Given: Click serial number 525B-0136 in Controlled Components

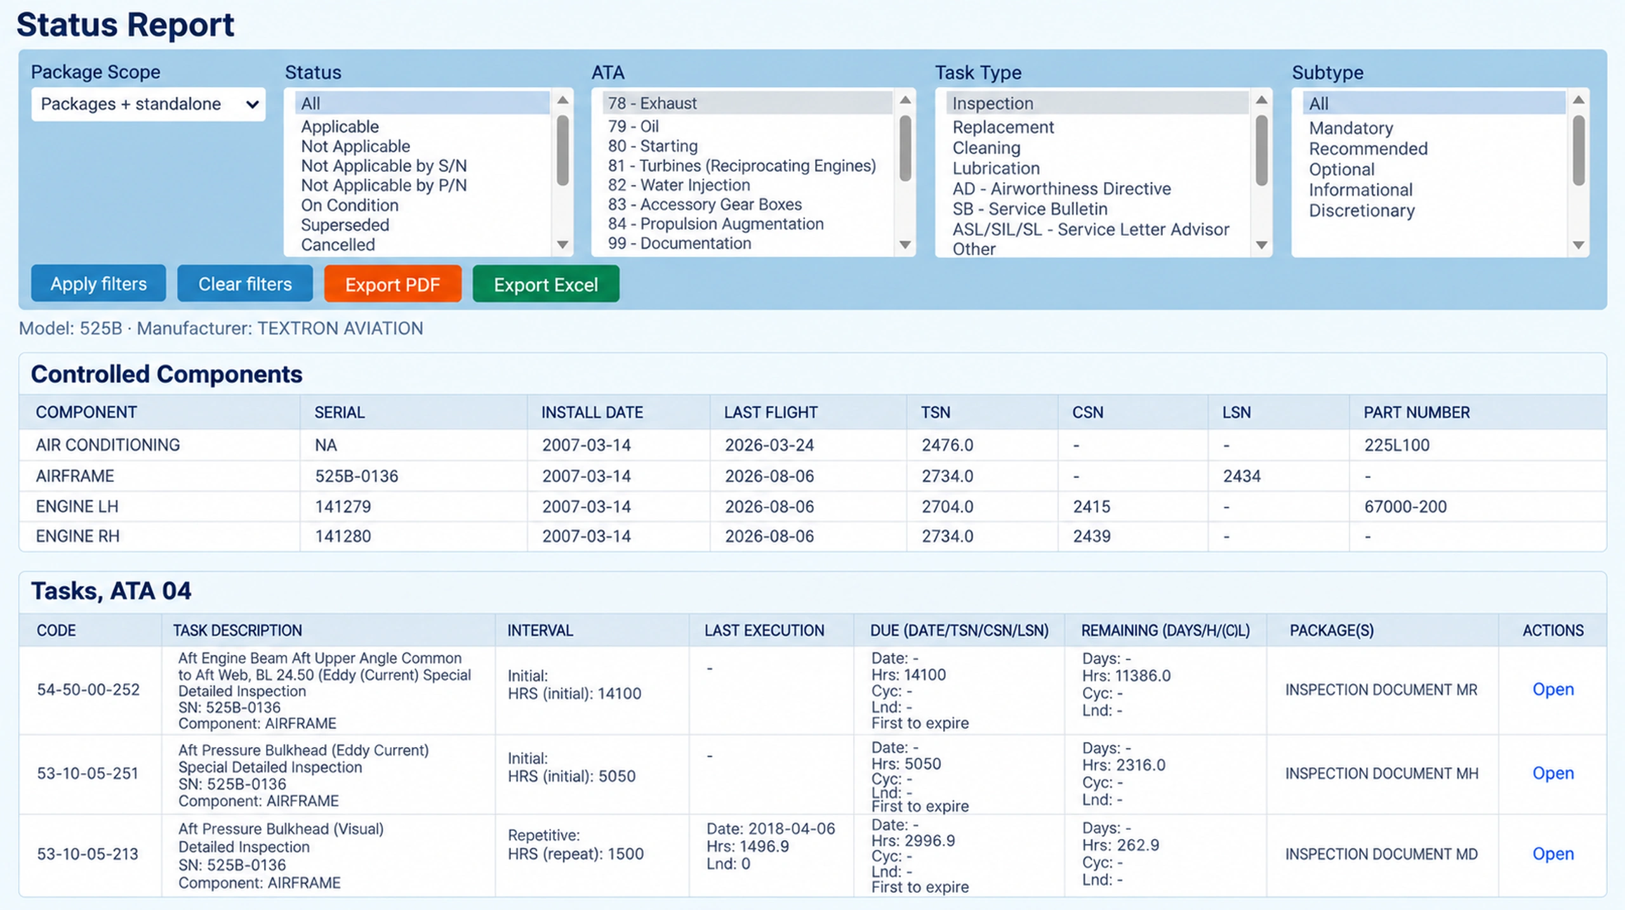Looking at the screenshot, I should click(x=357, y=476).
